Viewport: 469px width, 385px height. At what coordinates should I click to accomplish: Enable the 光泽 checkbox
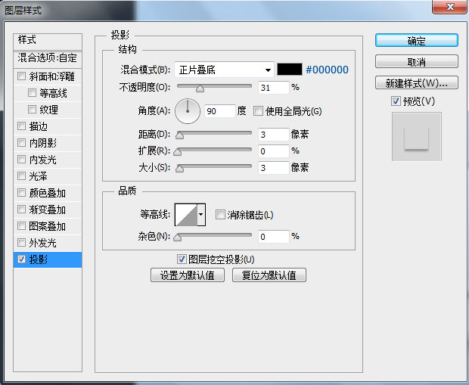pyautogui.click(x=21, y=175)
